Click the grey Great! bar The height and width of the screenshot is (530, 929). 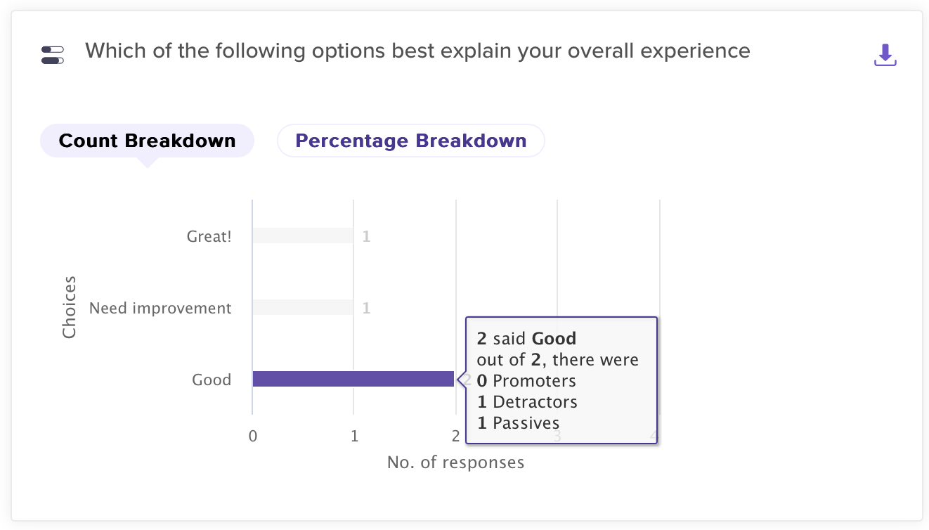pyautogui.click(x=303, y=235)
